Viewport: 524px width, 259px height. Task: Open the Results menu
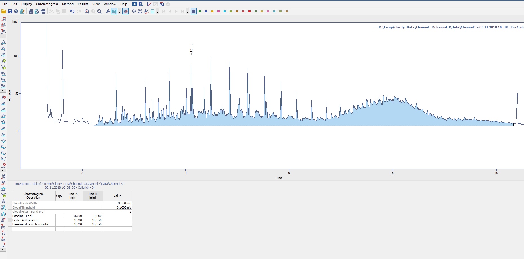[x=83, y=4]
